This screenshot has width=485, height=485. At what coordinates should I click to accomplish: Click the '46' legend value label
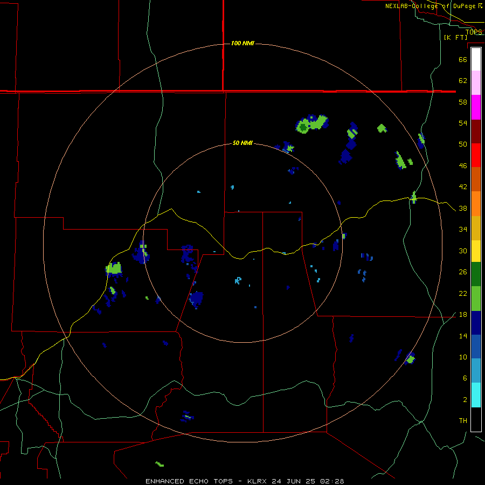(x=463, y=166)
